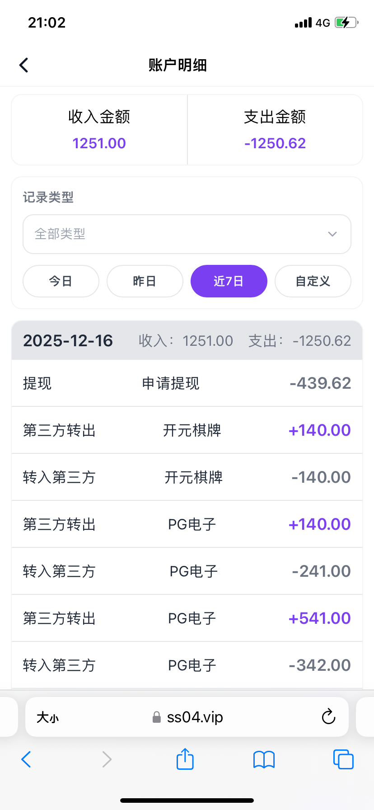Reload the page with the refresh icon
374x810 pixels.
(x=328, y=716)
